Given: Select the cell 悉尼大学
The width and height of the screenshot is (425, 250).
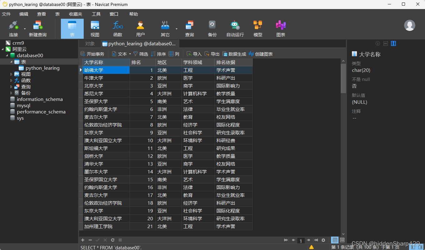Looking at the screenshot, I should 106,93.
